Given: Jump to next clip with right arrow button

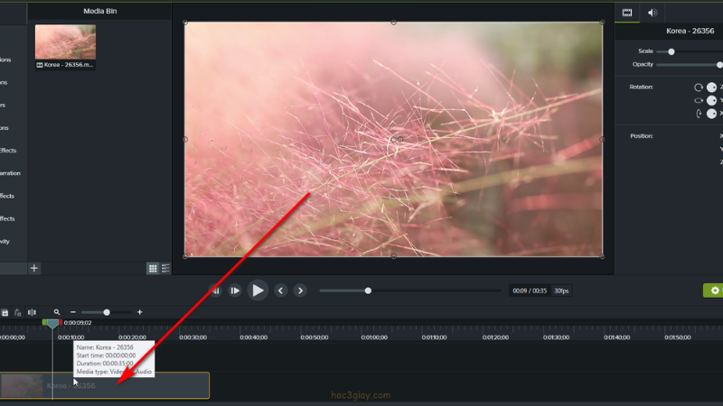Looking at the screenshot, I should [300, 291].
